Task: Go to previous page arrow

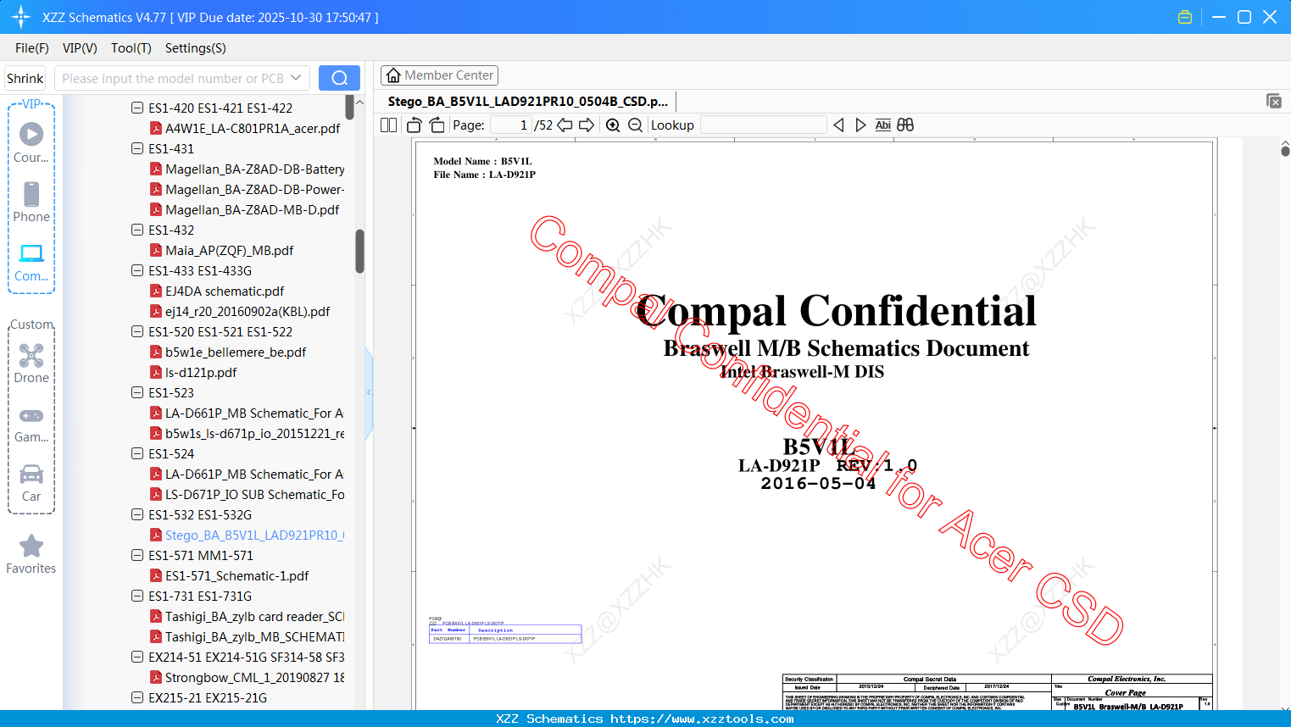Action: point(565,125)
